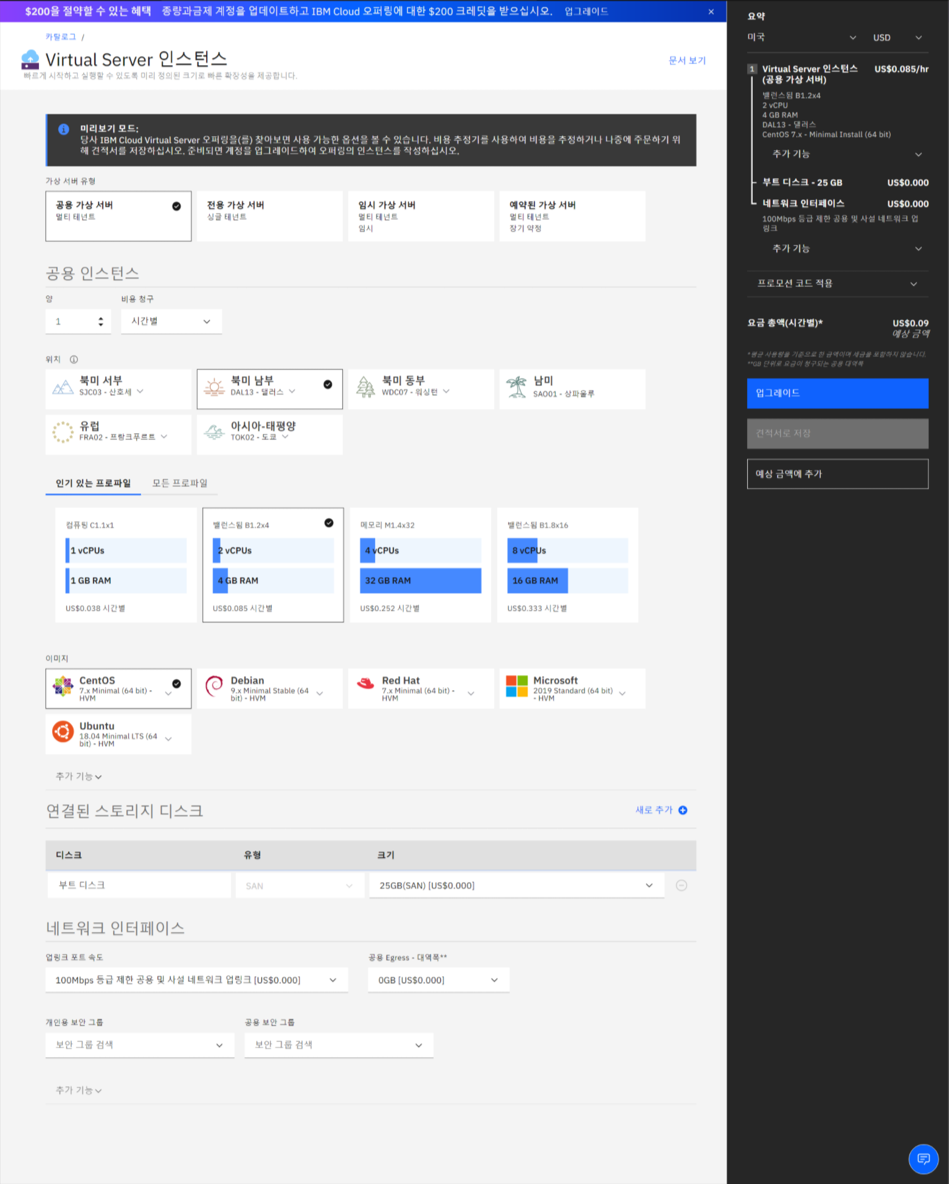Image resolution: width=949 pixels, height=1184 pixels.
Task: Click the 부트 디스크 name field
Action: (139, 886)
